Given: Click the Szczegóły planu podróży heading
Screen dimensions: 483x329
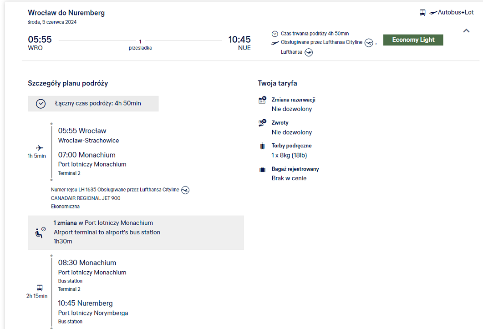Looking at the screenshot, I should 68,83.
